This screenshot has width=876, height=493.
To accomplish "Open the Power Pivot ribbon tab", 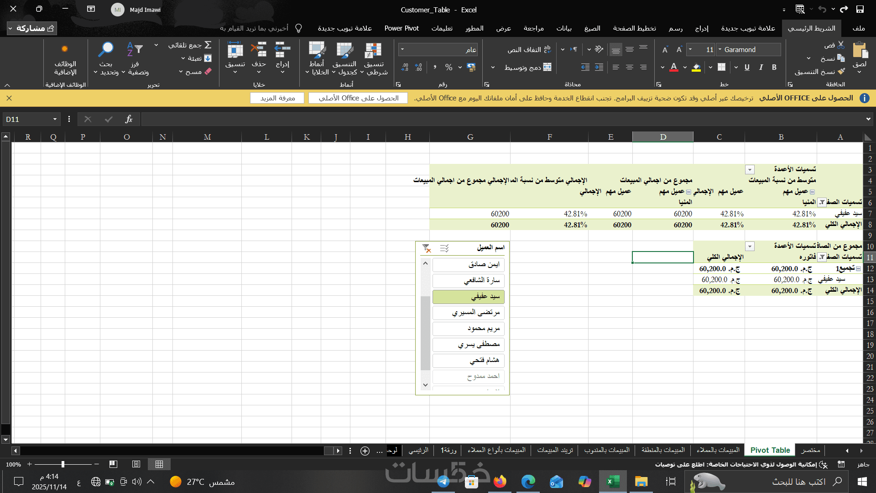I will (x=401, y=28).
